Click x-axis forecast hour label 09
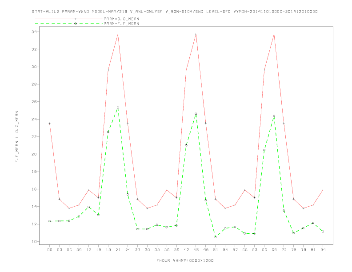 click(79, 250)
